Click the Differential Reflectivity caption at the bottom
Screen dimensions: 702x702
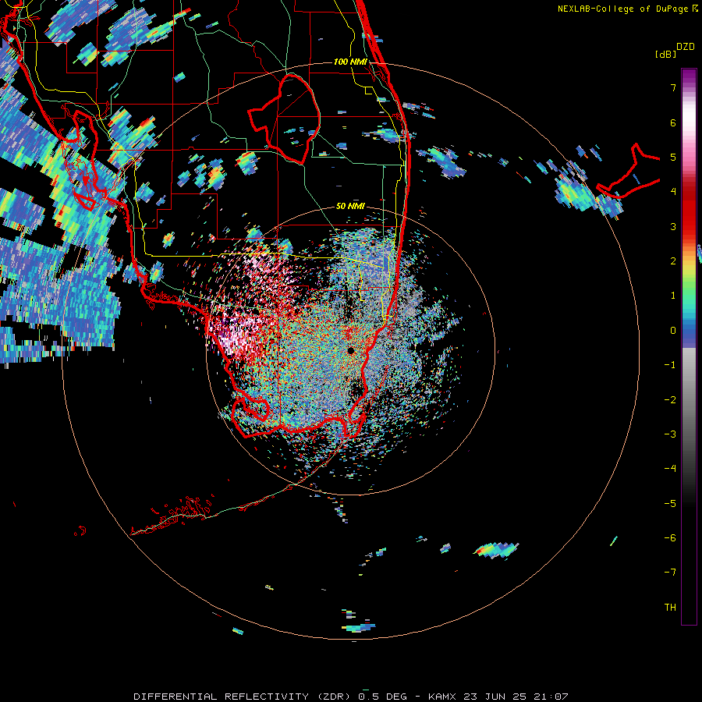[351, 697]
